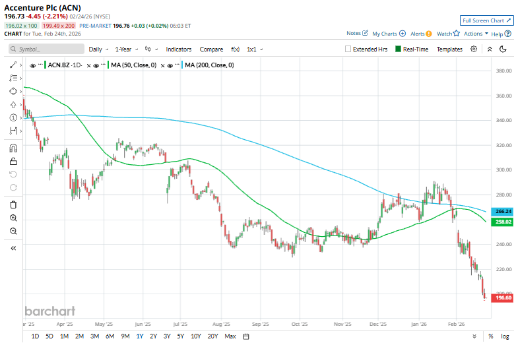Zoom out of the chart
The width and height of the screenshot is (516, 345).
13,231
